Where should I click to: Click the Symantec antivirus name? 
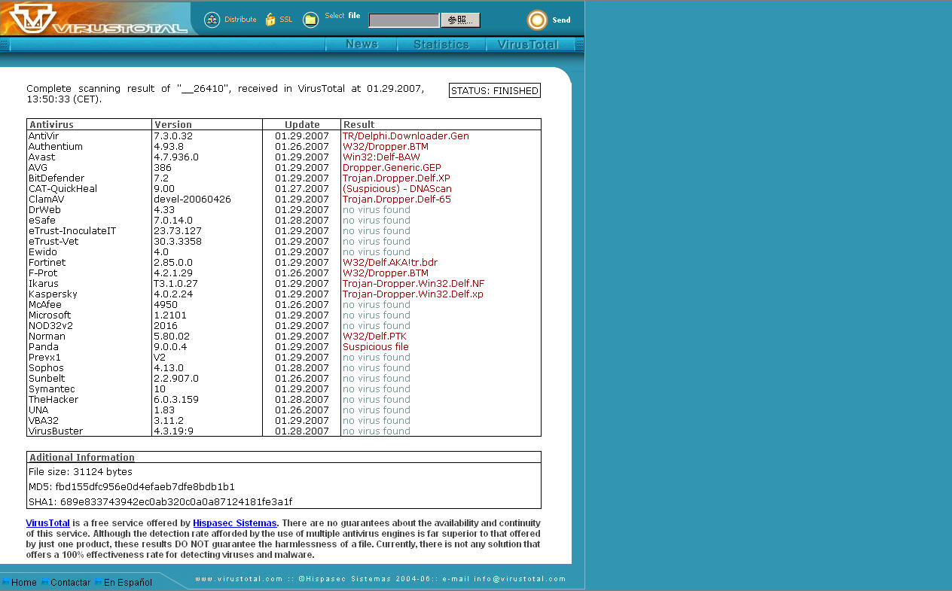[51, 389]
